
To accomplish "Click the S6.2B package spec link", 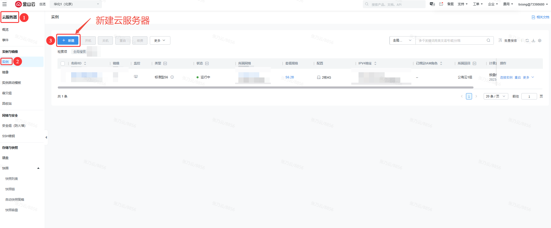I will point(290,77).
